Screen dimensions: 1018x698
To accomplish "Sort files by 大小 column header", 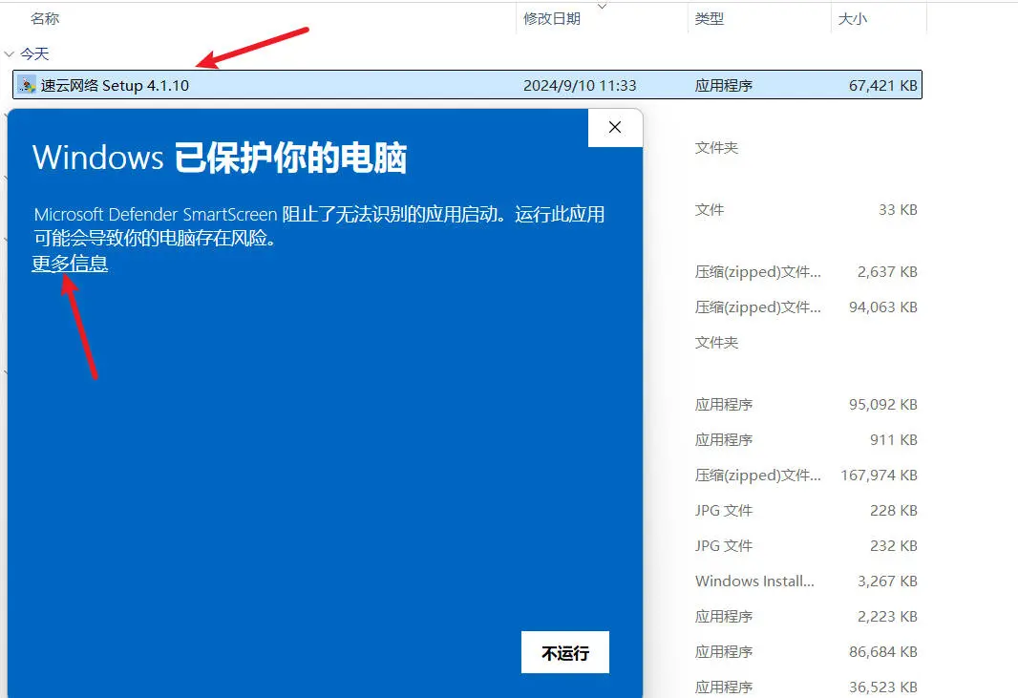I will (x=852, y=18).
